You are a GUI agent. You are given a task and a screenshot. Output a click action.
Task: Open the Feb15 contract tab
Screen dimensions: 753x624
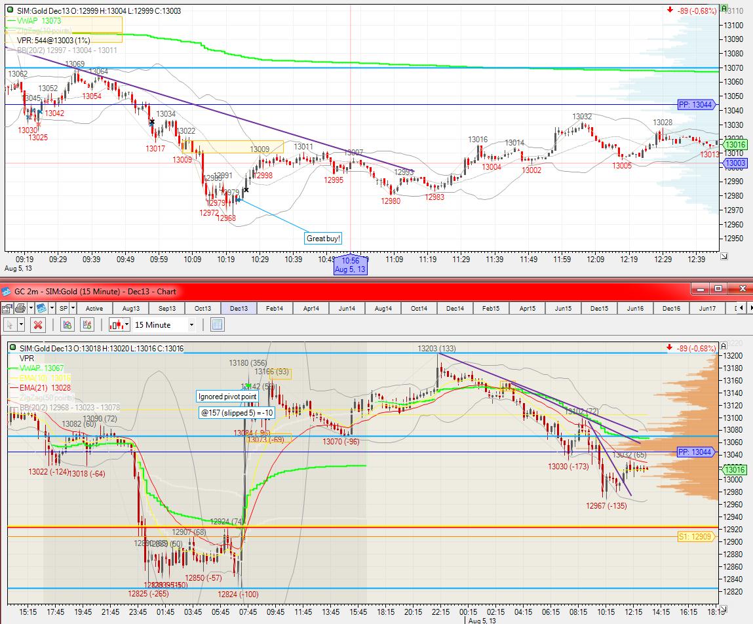(491, 309)
